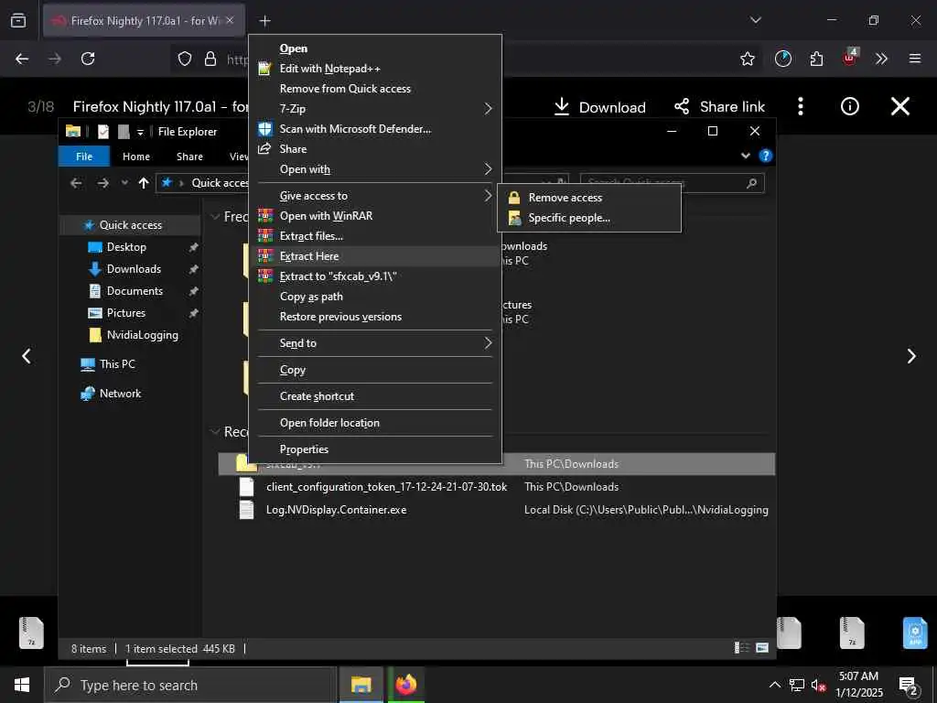Choose Extract Here
The width and height of the screenshot is (937, 703).
point(375,256)
